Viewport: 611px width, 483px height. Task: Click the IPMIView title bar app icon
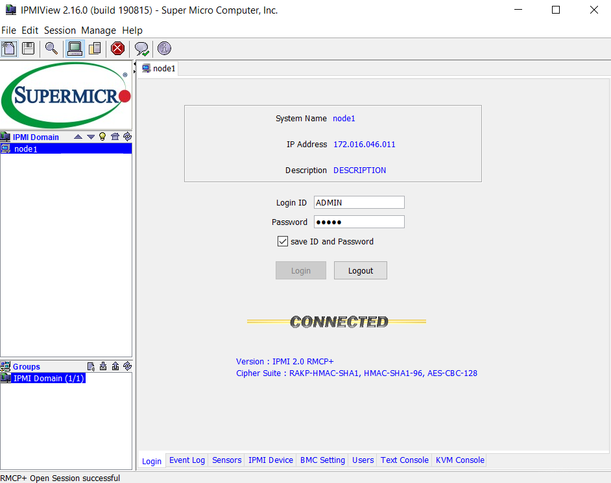(x=10, y=10)
